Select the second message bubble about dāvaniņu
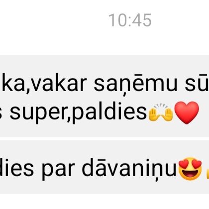Screen dimensions: 209x209 pyautogui.click(x=104, y=167)
